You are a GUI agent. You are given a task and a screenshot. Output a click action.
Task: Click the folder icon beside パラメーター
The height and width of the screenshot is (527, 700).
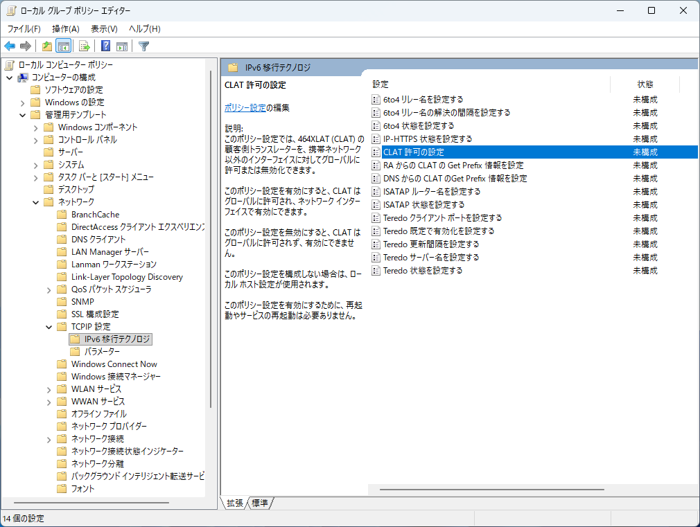coord(76,352)
